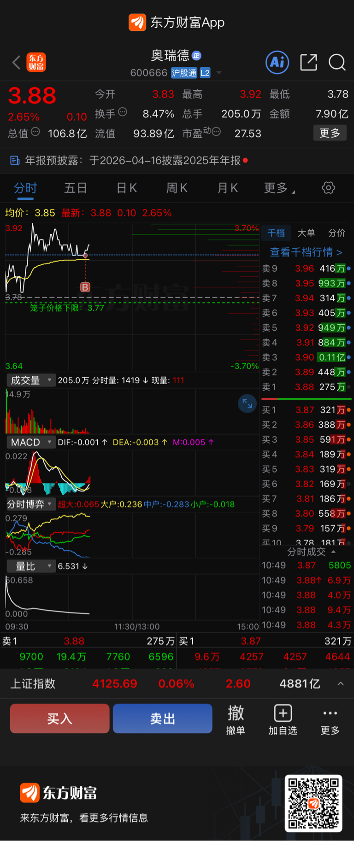Open the 分时博弈 indicator dropdown
This screenshot has width=354, height=841.
point(31,504)
